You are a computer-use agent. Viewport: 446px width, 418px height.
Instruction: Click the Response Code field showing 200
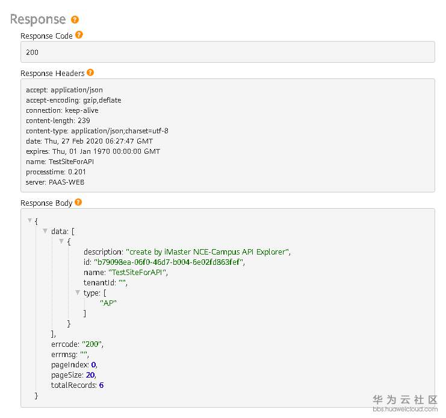pyautogui.click(x=228, y=52)
